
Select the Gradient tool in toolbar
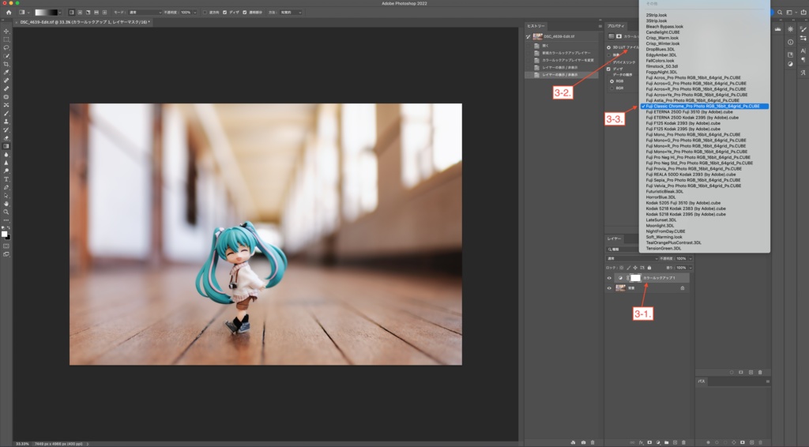coord(6,146)
